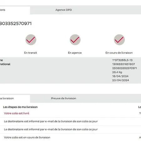Click the Votre colis est livré status
The height and width of the screenshot is (141, 141).
pos(17,113)
